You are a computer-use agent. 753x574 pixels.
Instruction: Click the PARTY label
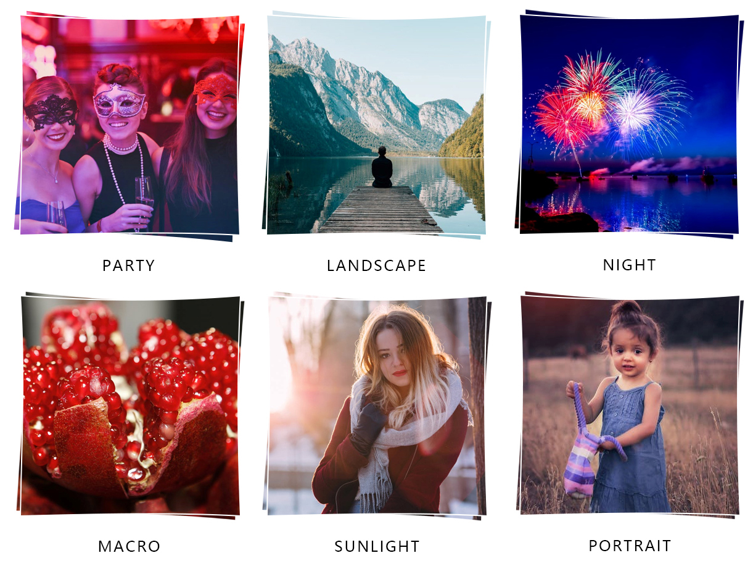point(129,266)
